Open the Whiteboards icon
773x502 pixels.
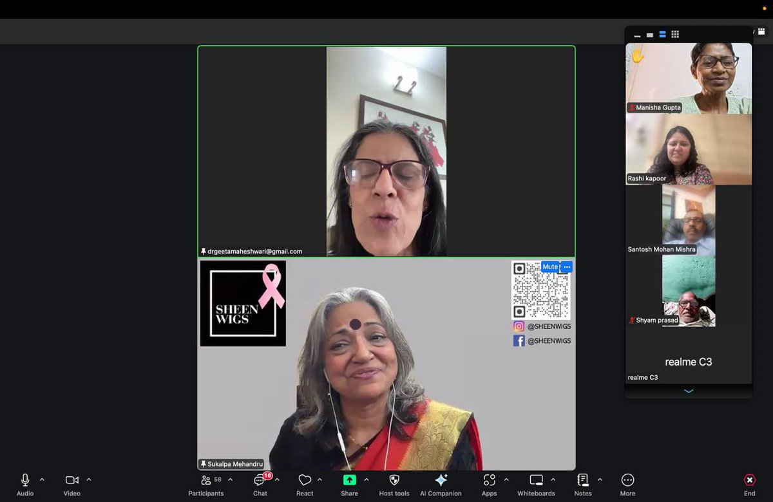point(536,480)
